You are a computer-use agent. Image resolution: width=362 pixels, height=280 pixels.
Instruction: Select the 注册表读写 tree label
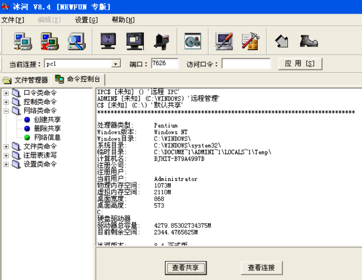tap(40, 155)
